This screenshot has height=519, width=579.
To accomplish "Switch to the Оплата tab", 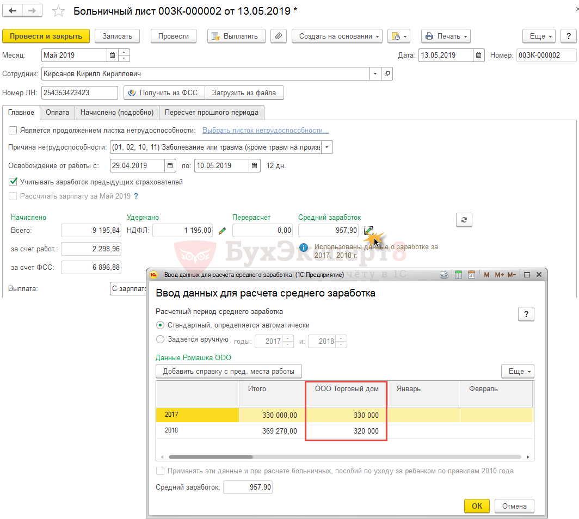I will [x=57, y=113].
